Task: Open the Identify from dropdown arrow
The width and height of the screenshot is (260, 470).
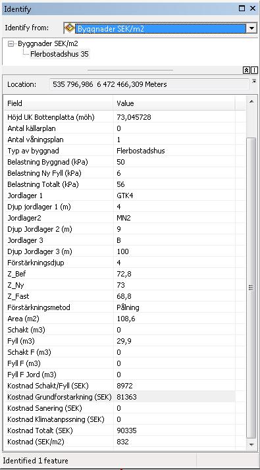Action: point(251,28)
